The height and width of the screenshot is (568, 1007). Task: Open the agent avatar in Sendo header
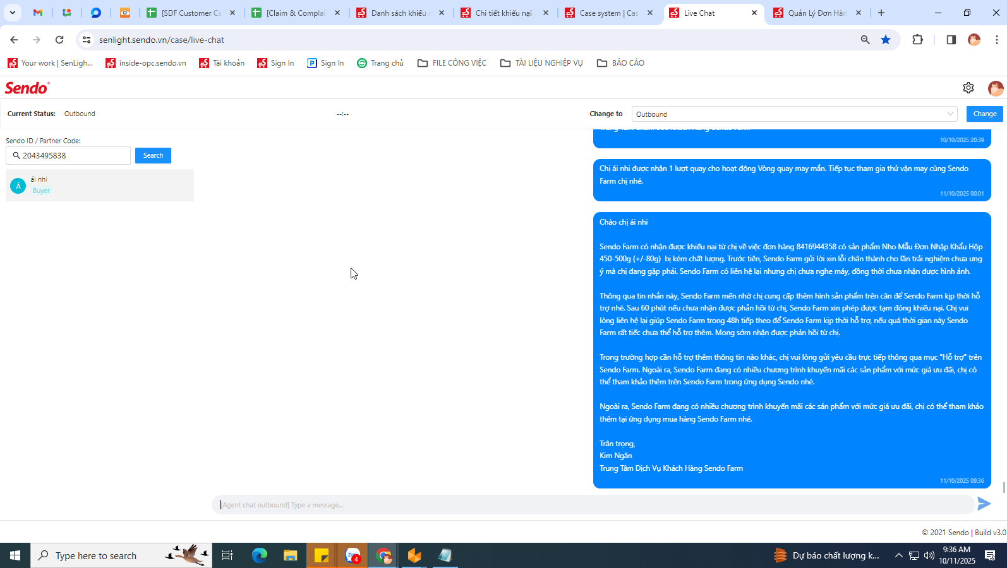[x=996, y=88]
